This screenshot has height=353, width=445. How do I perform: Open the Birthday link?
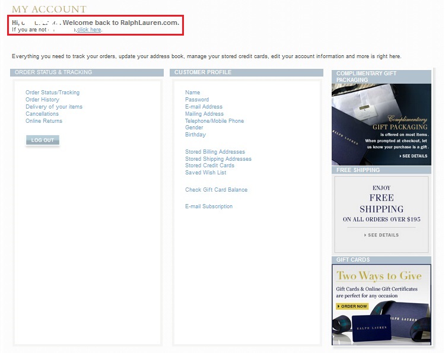pos(195,135)
